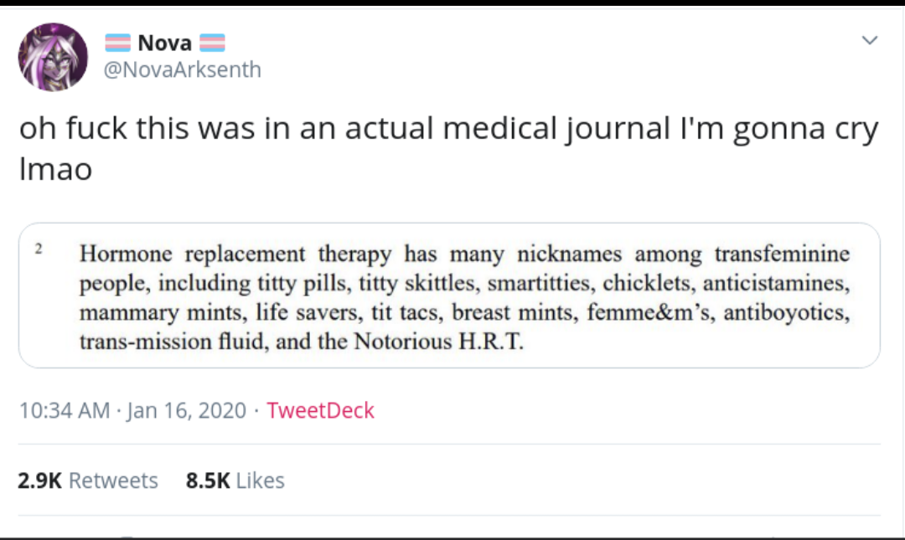Click the Jan 16, 2020 date

186,411
